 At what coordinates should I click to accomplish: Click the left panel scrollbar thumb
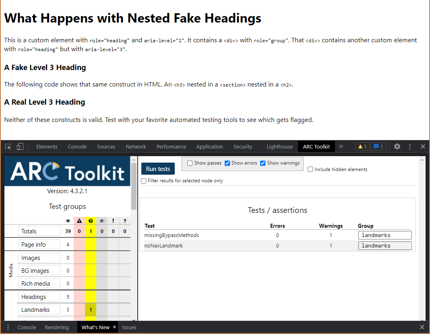point(134,186)
